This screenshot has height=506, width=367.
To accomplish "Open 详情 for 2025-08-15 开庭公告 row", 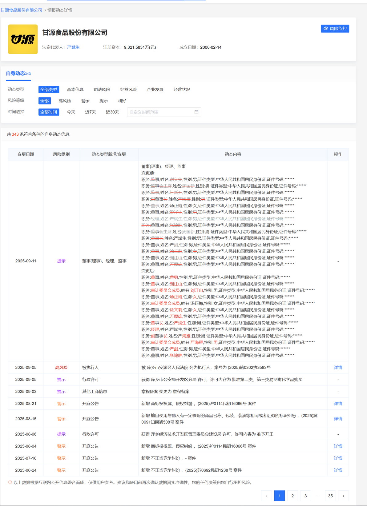I will tap(338, 419).
